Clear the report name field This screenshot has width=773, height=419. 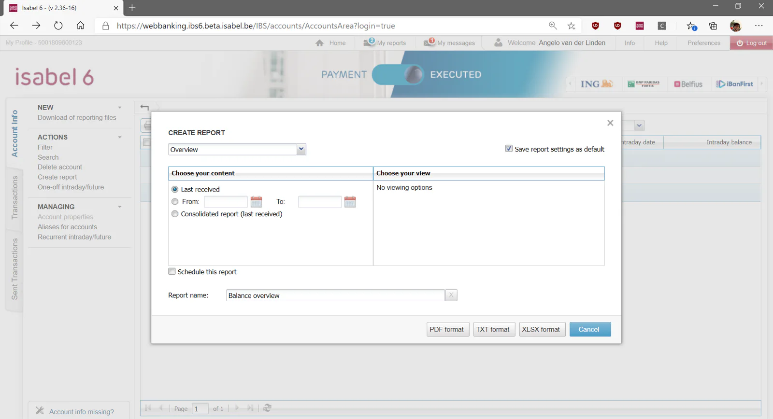[x=451, y=295]
